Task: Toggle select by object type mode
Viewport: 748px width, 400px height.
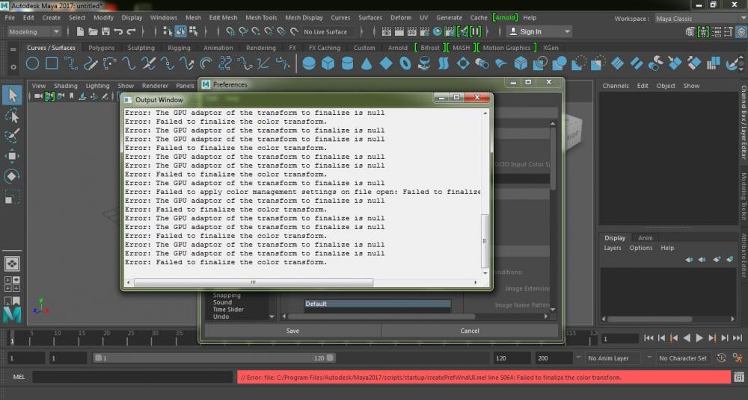Action: point(180,32)
